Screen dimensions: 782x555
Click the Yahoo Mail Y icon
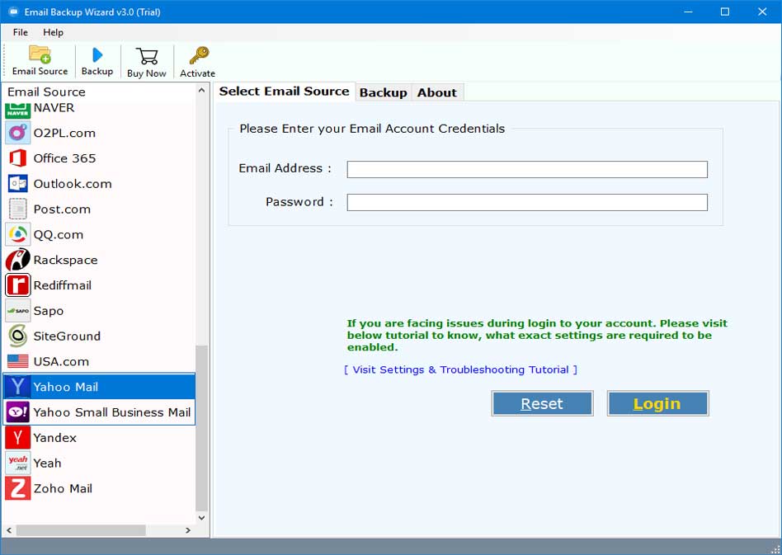[x=17, y=387]
